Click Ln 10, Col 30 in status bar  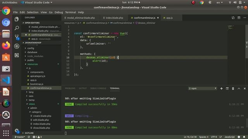tap(190, 137)
